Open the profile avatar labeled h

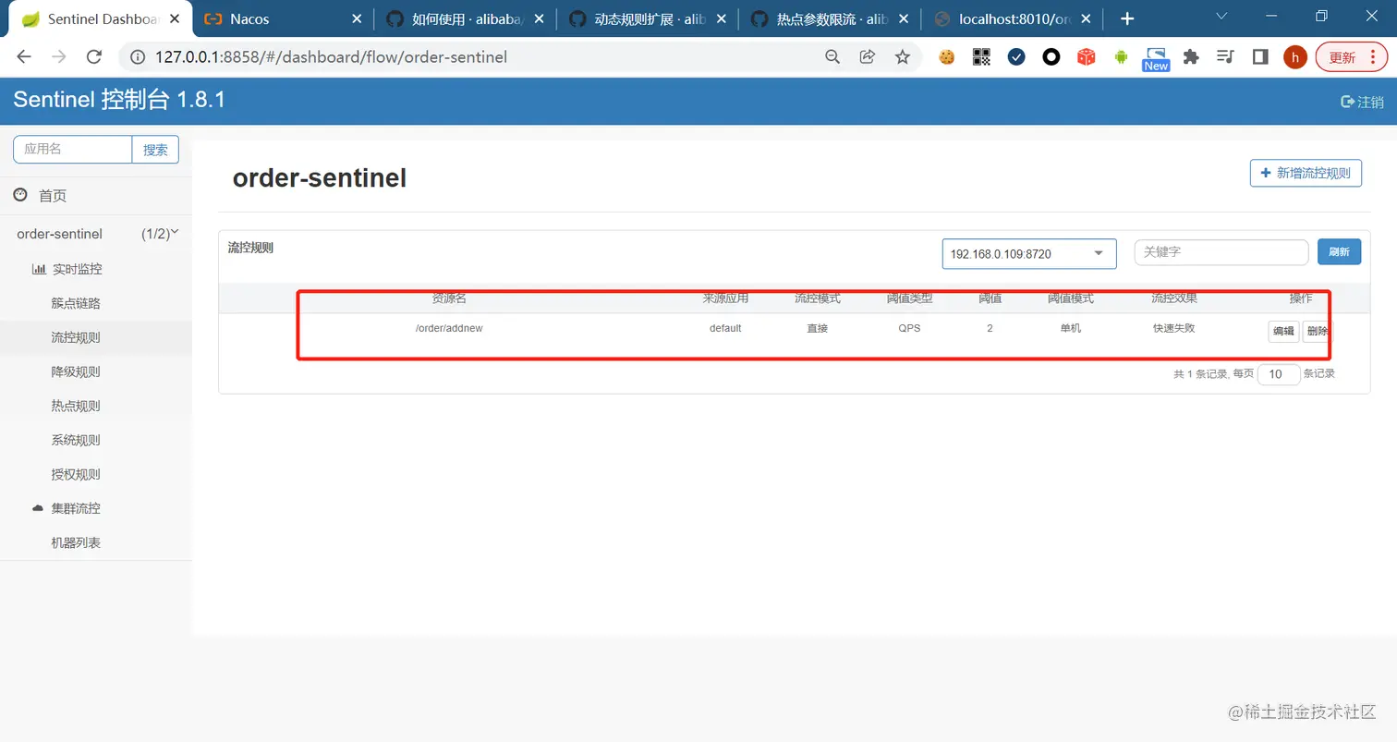point(1295,57)
